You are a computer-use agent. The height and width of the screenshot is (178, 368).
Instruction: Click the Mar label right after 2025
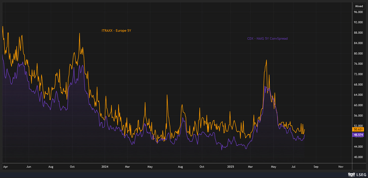pyautogui.click(x=250, y=167)
